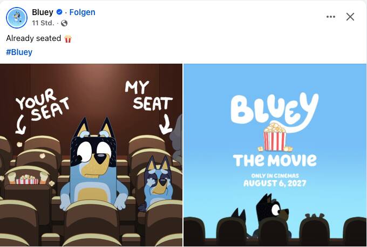Viewport: 367px width, 247px height.
Task: Click the globe public audience icon
Action: click(64, 23)
